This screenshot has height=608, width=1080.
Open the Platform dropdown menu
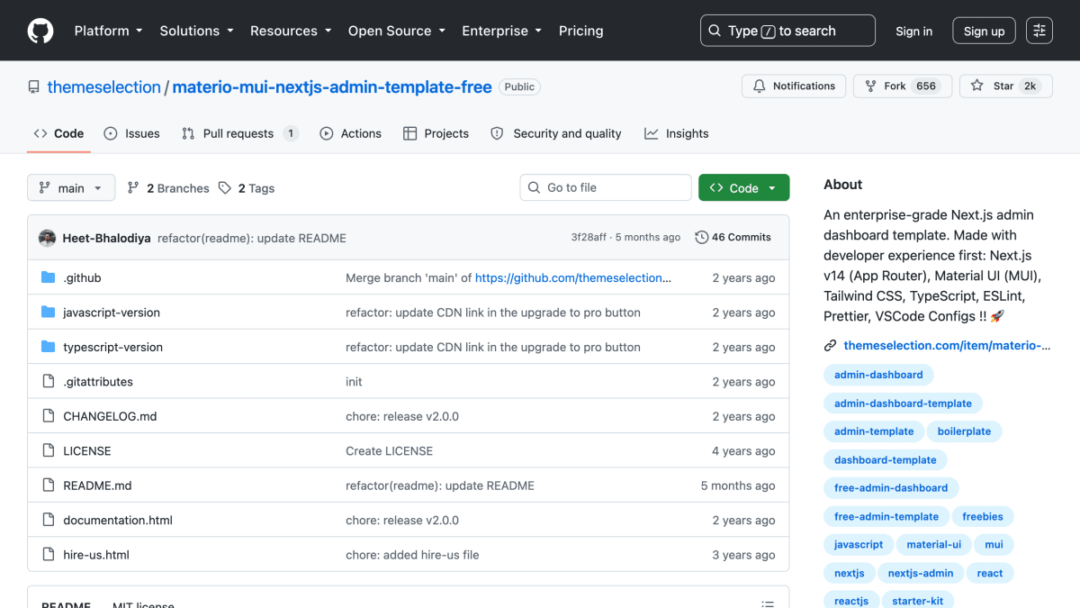(109, 31)
